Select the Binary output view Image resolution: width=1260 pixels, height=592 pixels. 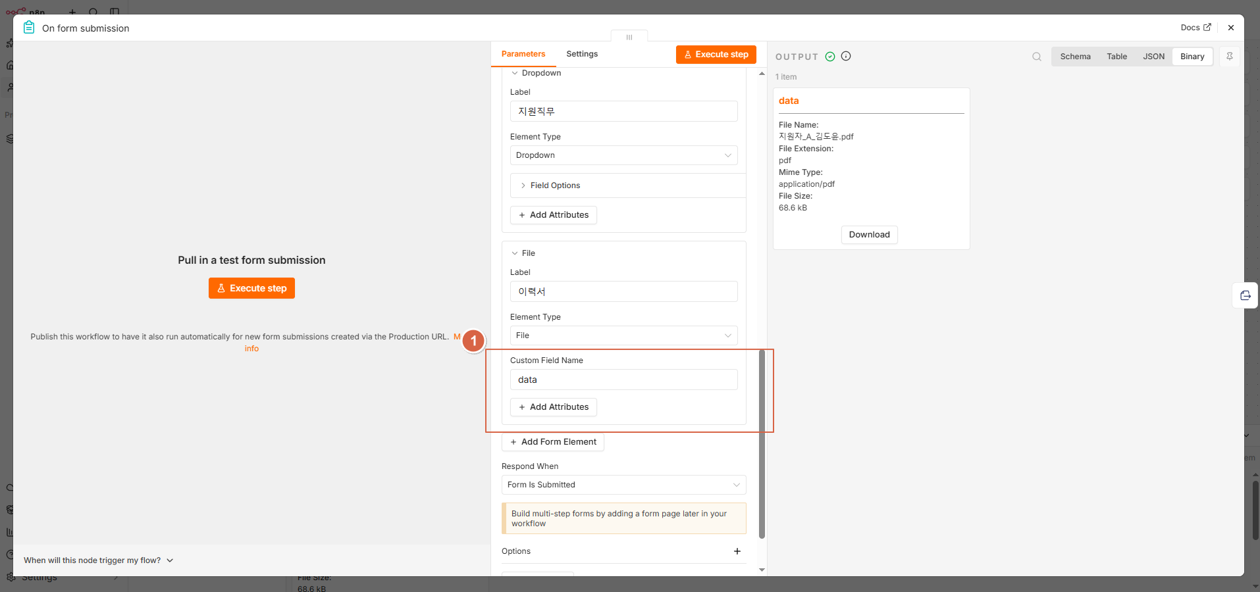click(1192, 57)
